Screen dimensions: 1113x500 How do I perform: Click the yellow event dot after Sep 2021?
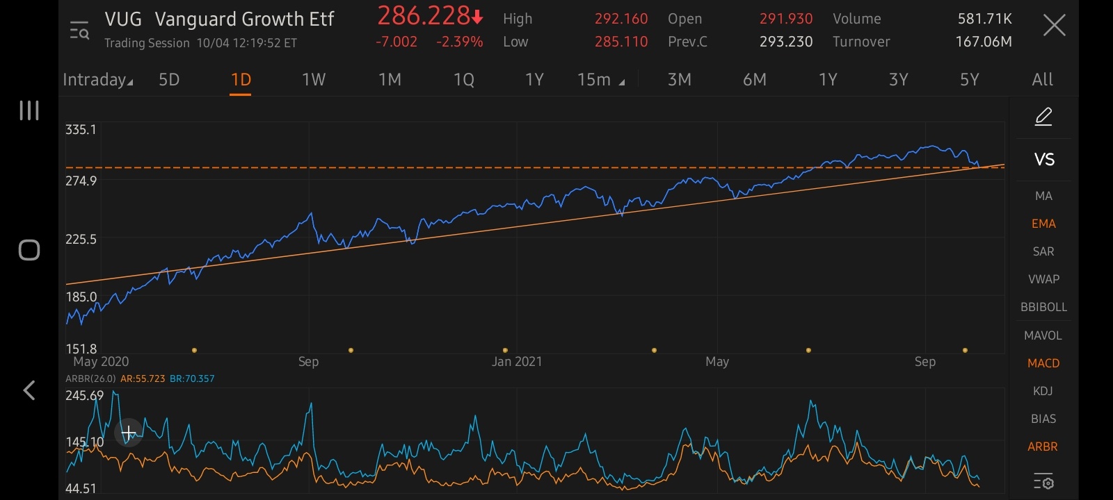tap(965, 351)
